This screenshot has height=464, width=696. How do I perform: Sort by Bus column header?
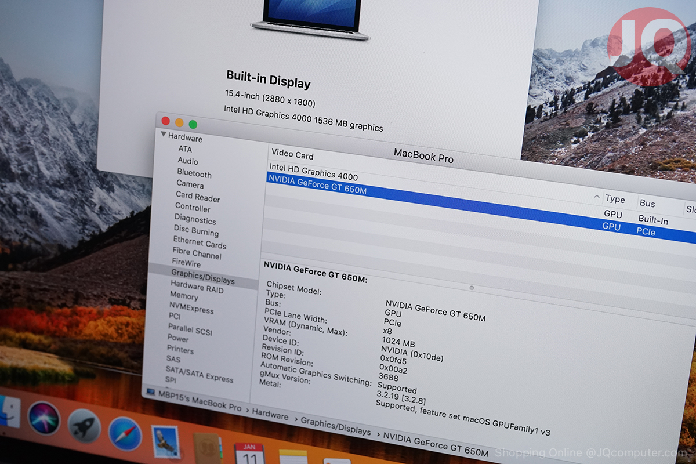[x=647, y=203]
